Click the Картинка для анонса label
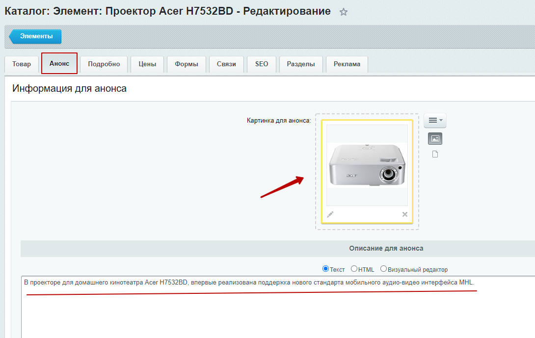This screenshot has width=535, height=338. (279, 120)
